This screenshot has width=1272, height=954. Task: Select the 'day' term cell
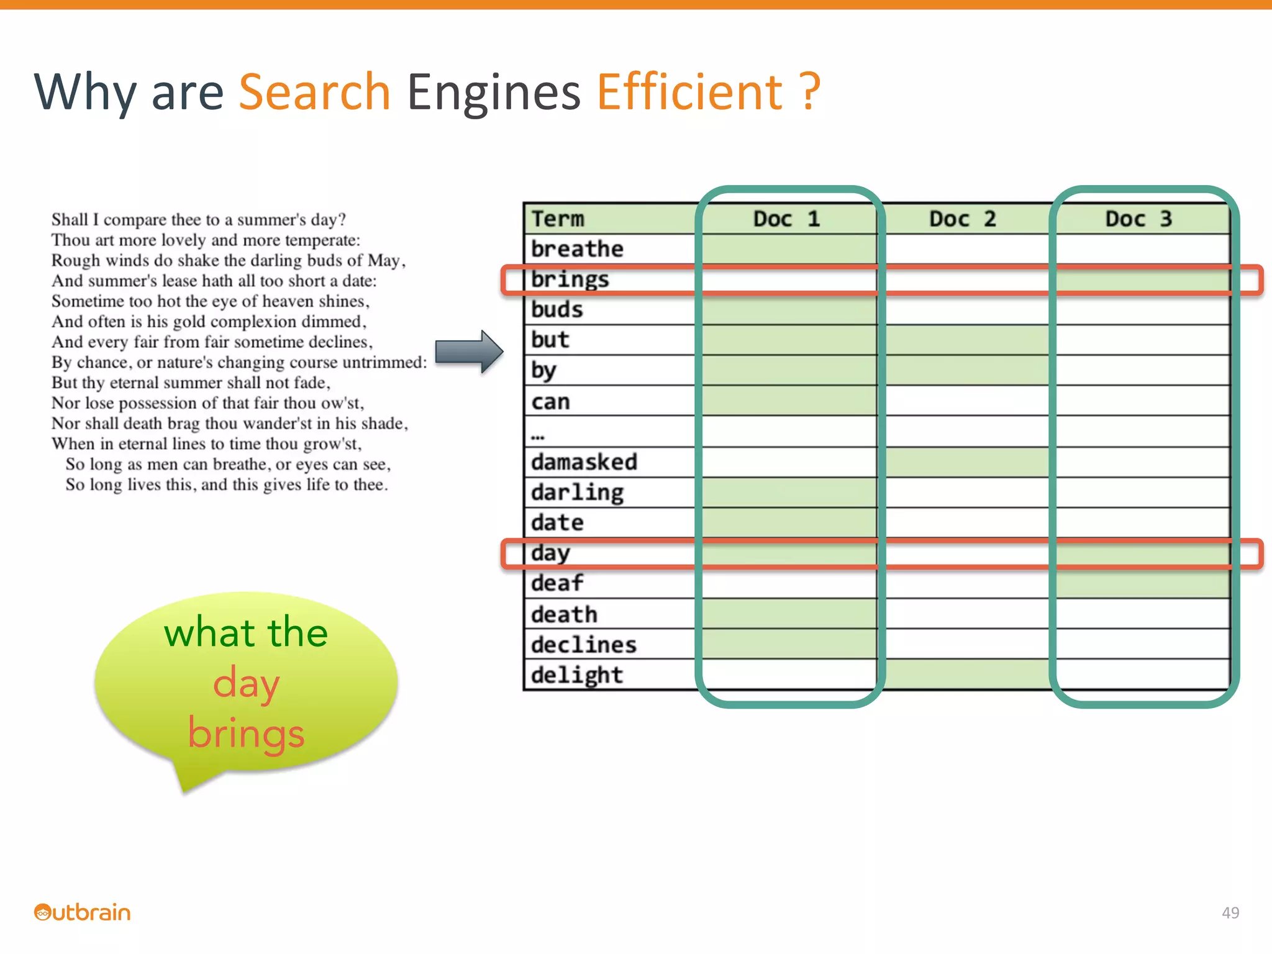pos(611,553)
